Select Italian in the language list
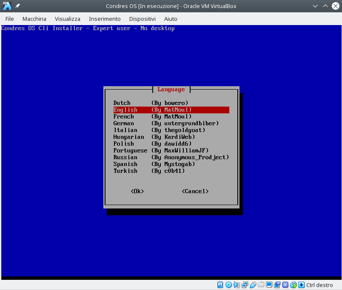The height and width of the screenshot is (290, 342). pyautogui.click(x=125, y=130)
